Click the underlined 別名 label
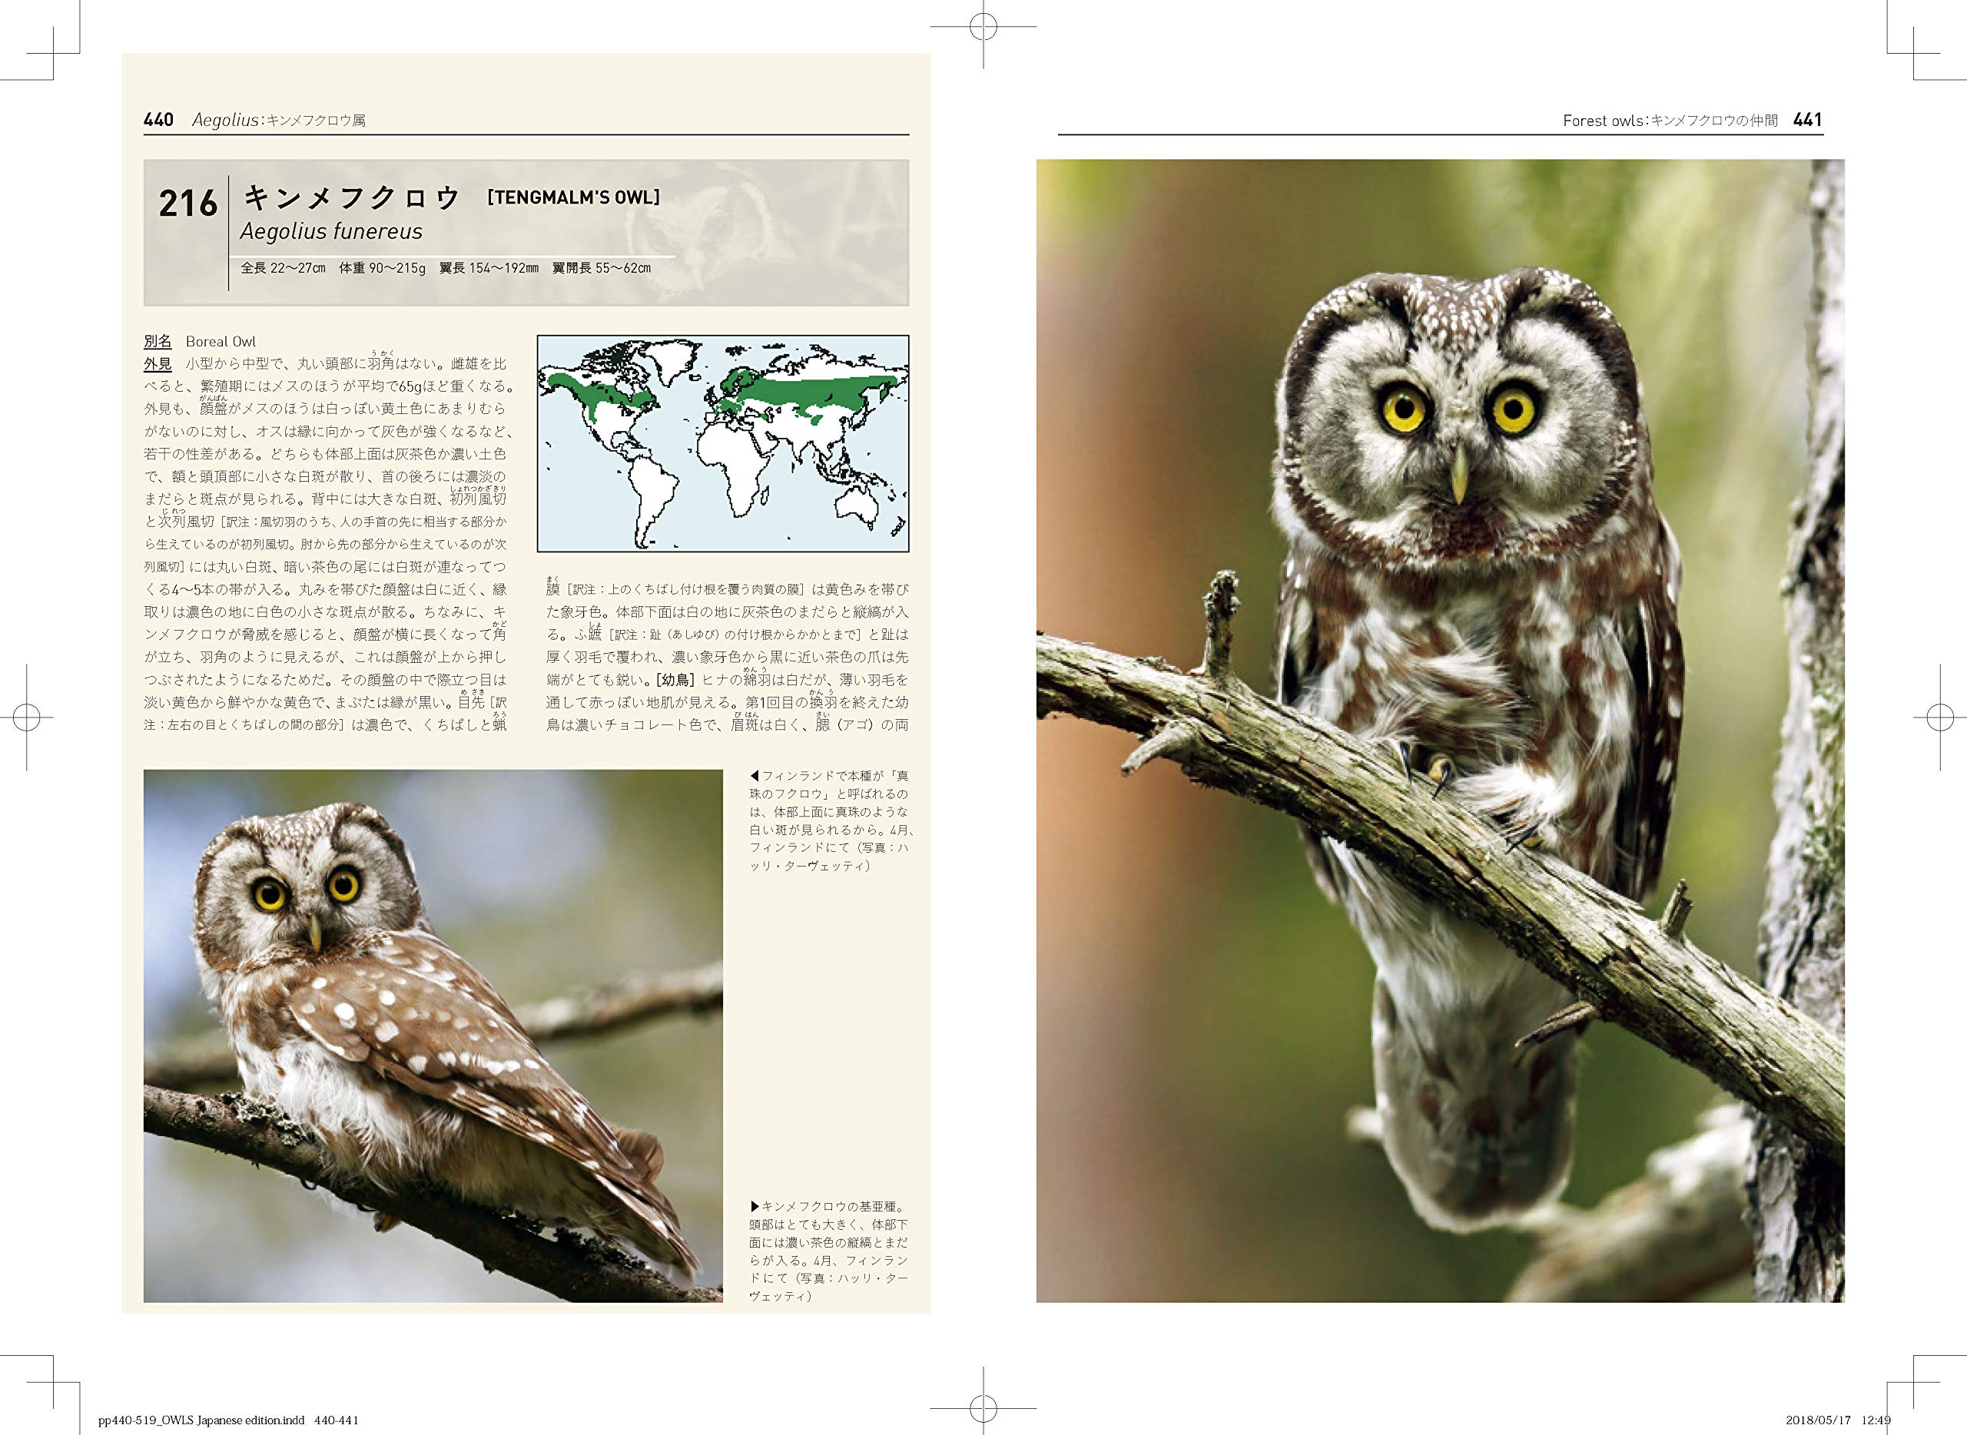The width and height of the screenshot is (1967, 1435). pos(158,341)
